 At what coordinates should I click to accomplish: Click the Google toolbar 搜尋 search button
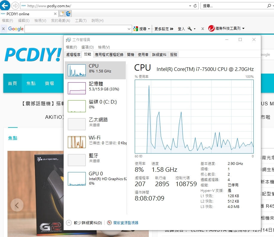[140, 29]
